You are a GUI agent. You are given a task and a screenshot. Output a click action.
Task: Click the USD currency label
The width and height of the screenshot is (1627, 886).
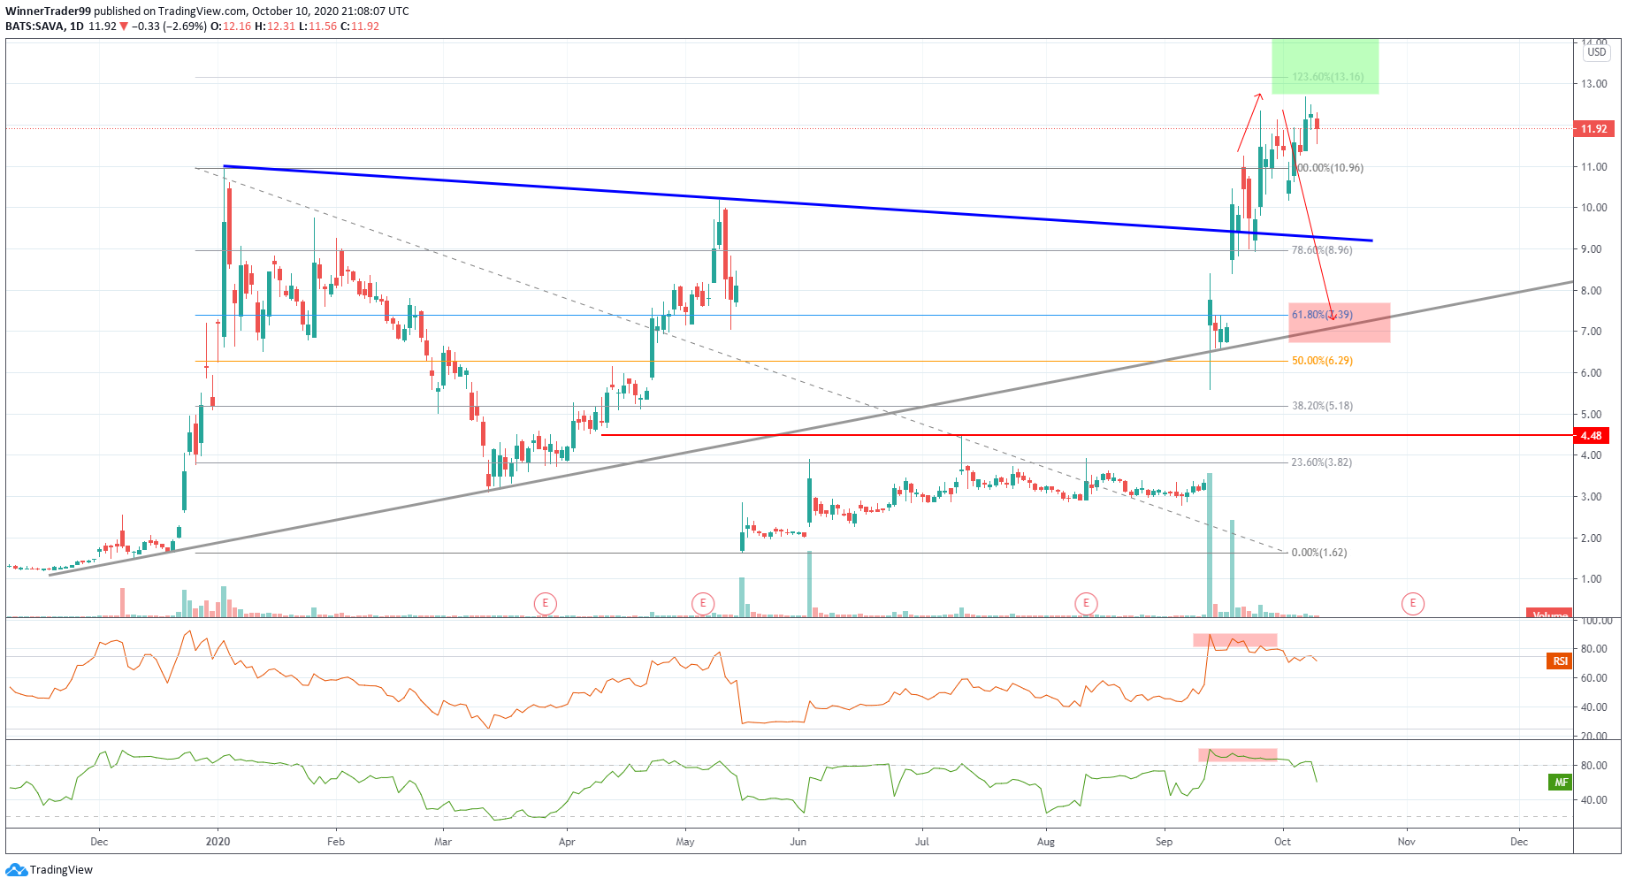(x=1596, y=52)
